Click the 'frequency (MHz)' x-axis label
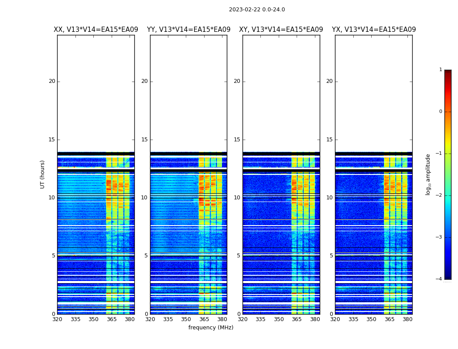 (x=211, y=328)
